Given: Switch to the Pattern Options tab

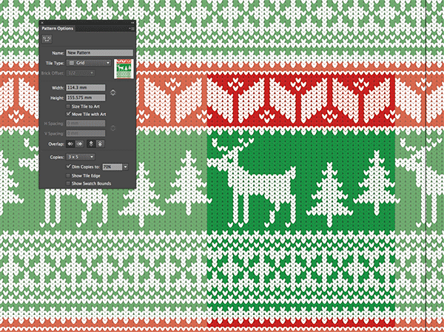Looking at the screenshot, I should tap(58, 28).
